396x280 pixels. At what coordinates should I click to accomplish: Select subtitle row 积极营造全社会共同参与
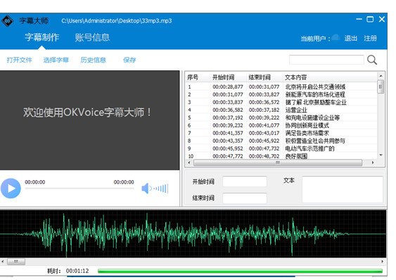pyautogui.click(x=281, y=141)
